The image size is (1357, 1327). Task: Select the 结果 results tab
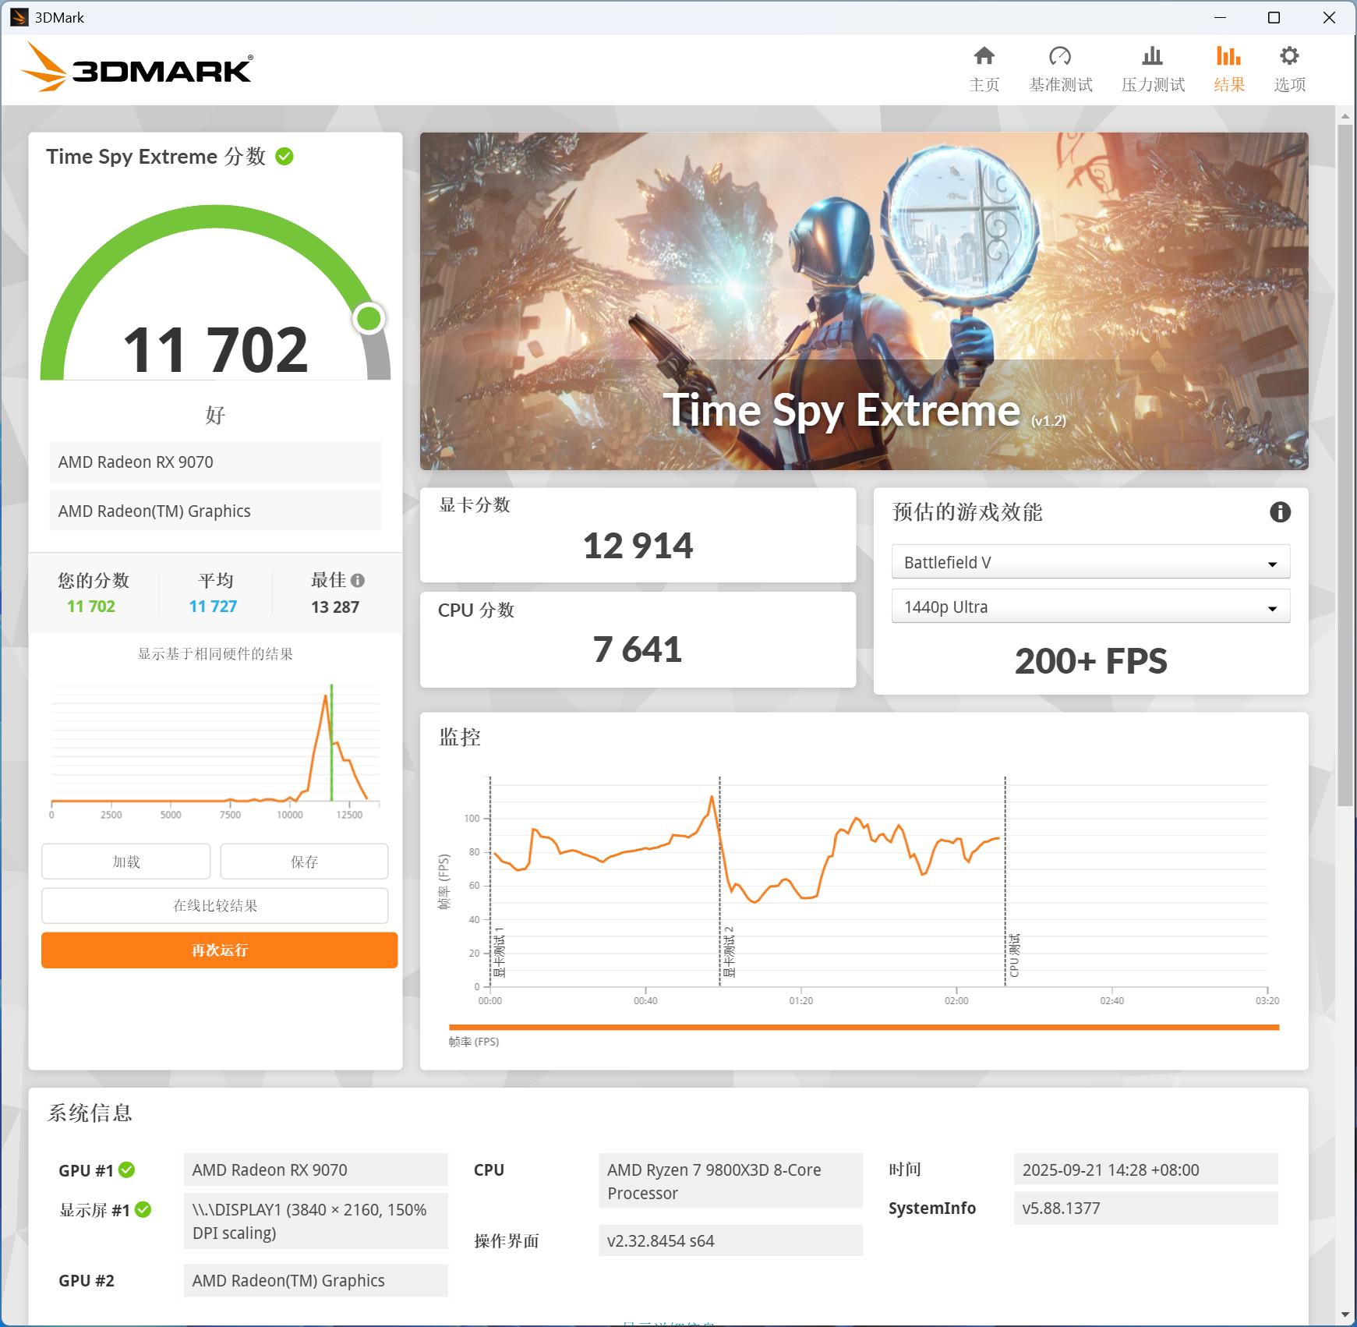pyautogui.click(x=1228, y=69)
